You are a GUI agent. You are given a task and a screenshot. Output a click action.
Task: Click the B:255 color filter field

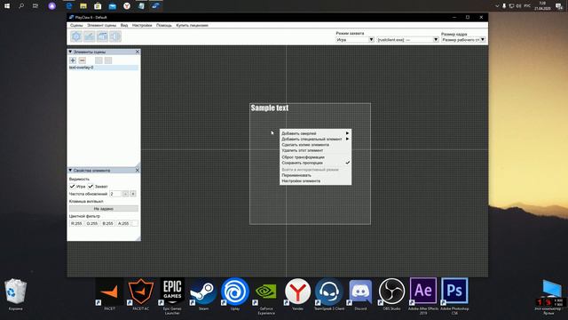pyautogui.click(x=107, y=223)
